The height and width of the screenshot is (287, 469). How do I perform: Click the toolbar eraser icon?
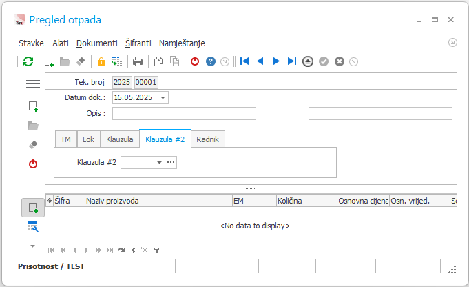pyautogui.click(x=81, y=61)
